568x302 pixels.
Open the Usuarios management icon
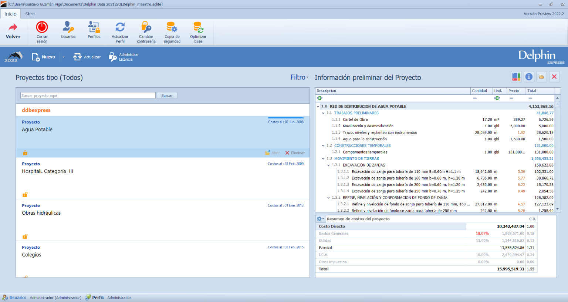pyautogui.click(x=68, y=27)
